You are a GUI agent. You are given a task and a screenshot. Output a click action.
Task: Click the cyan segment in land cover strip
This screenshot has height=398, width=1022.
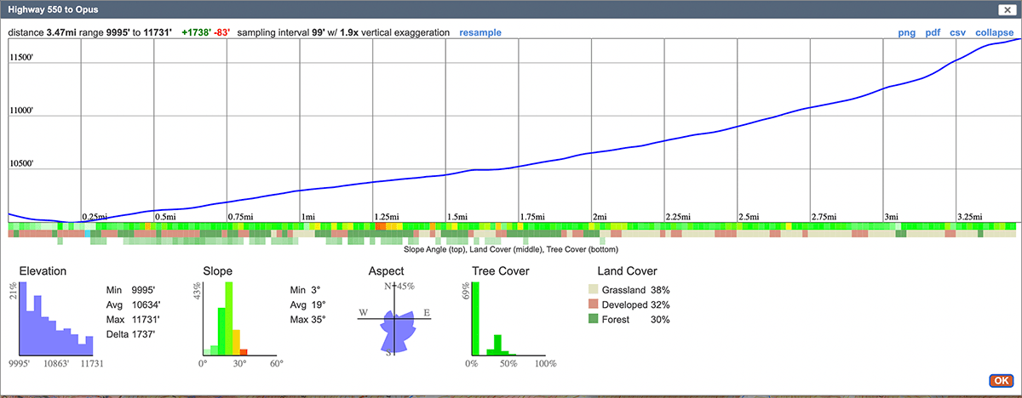88,234
